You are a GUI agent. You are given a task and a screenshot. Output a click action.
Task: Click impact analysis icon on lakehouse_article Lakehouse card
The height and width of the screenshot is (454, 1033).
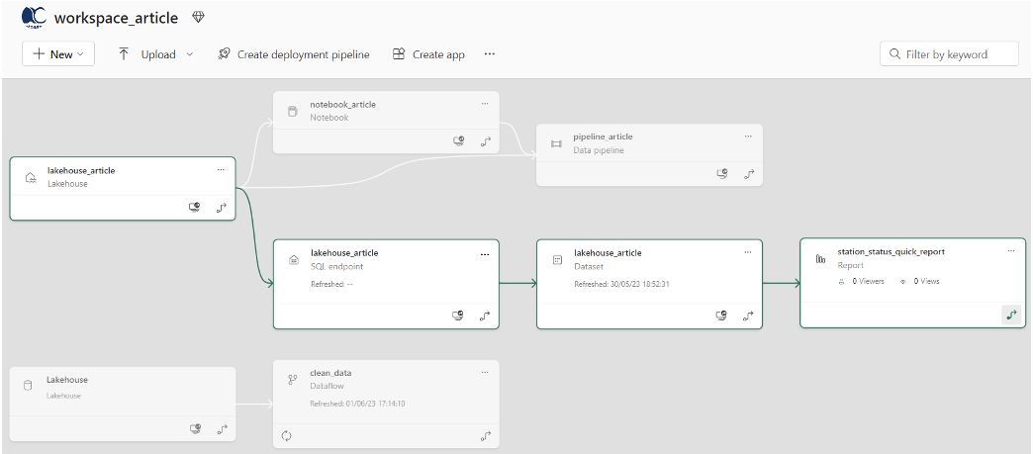(x=195, y=208)
